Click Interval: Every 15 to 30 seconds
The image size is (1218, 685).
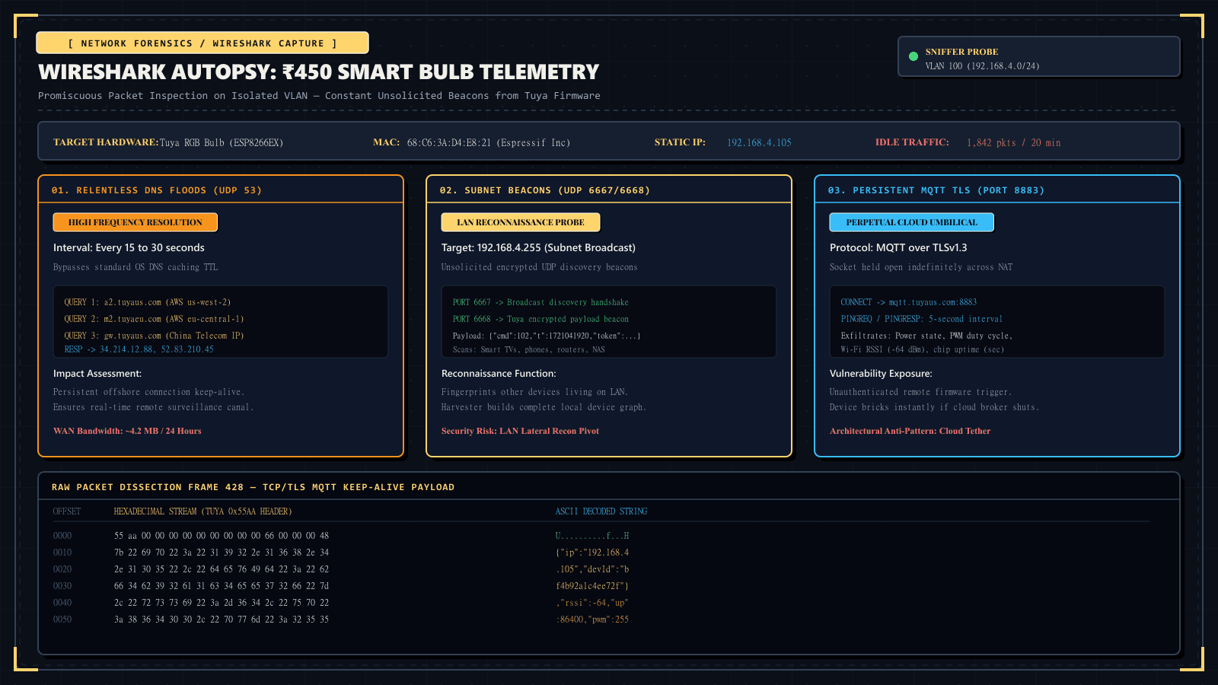[129, 248]
